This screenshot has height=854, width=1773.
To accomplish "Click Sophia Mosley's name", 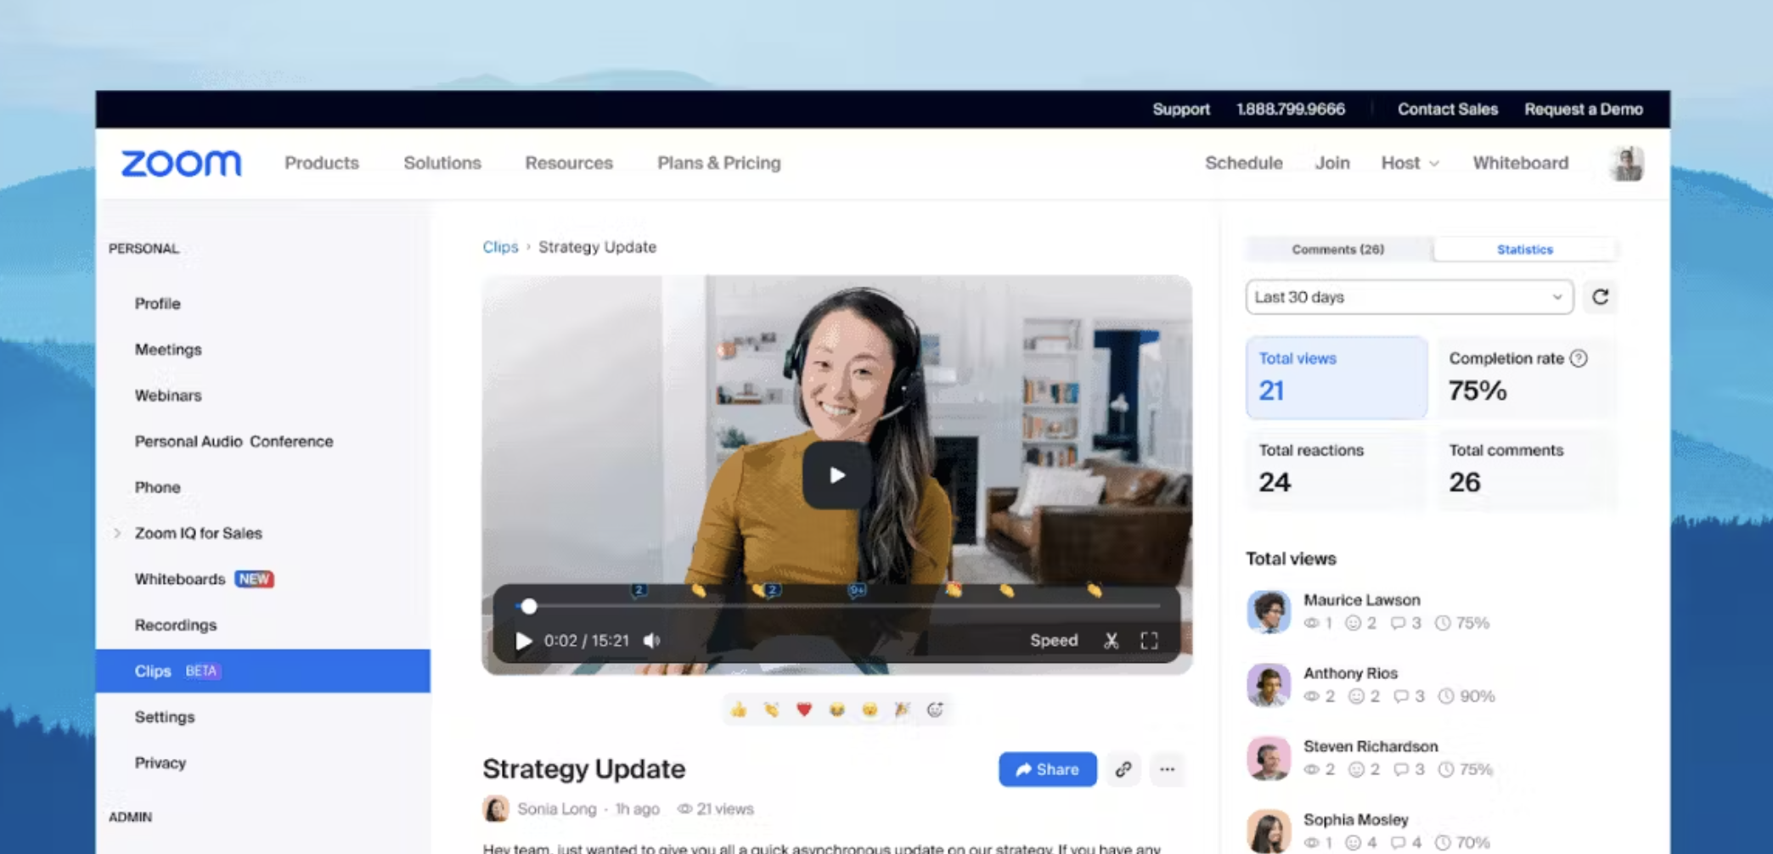I will point(1356,819).
